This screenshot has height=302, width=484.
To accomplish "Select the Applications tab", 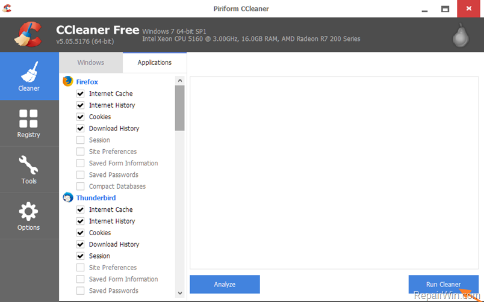I will point(155,63).
